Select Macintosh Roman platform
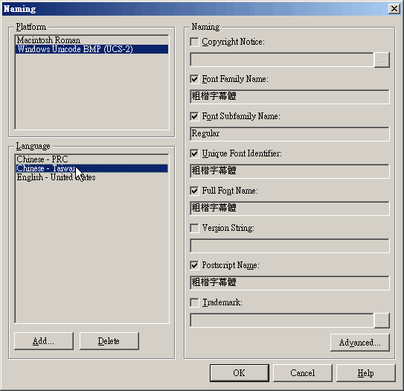This screenshot has height=391, width=404. (92, 40)
